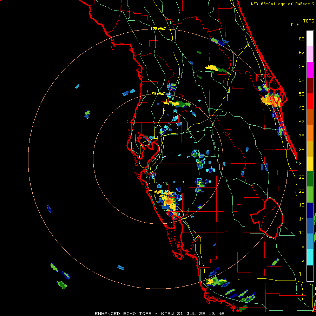This screenshot has height=316, width=316.
Task: Select the 18 value on legend scale
Action: click(302, 205)
